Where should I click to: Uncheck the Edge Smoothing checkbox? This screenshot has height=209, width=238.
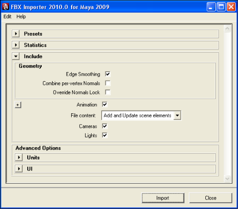pos(108,74)
